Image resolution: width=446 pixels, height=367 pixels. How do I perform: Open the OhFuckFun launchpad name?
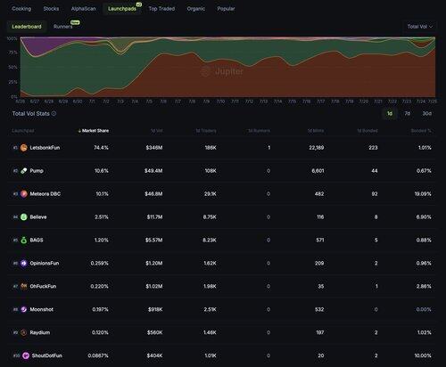(x=43, y=286)
